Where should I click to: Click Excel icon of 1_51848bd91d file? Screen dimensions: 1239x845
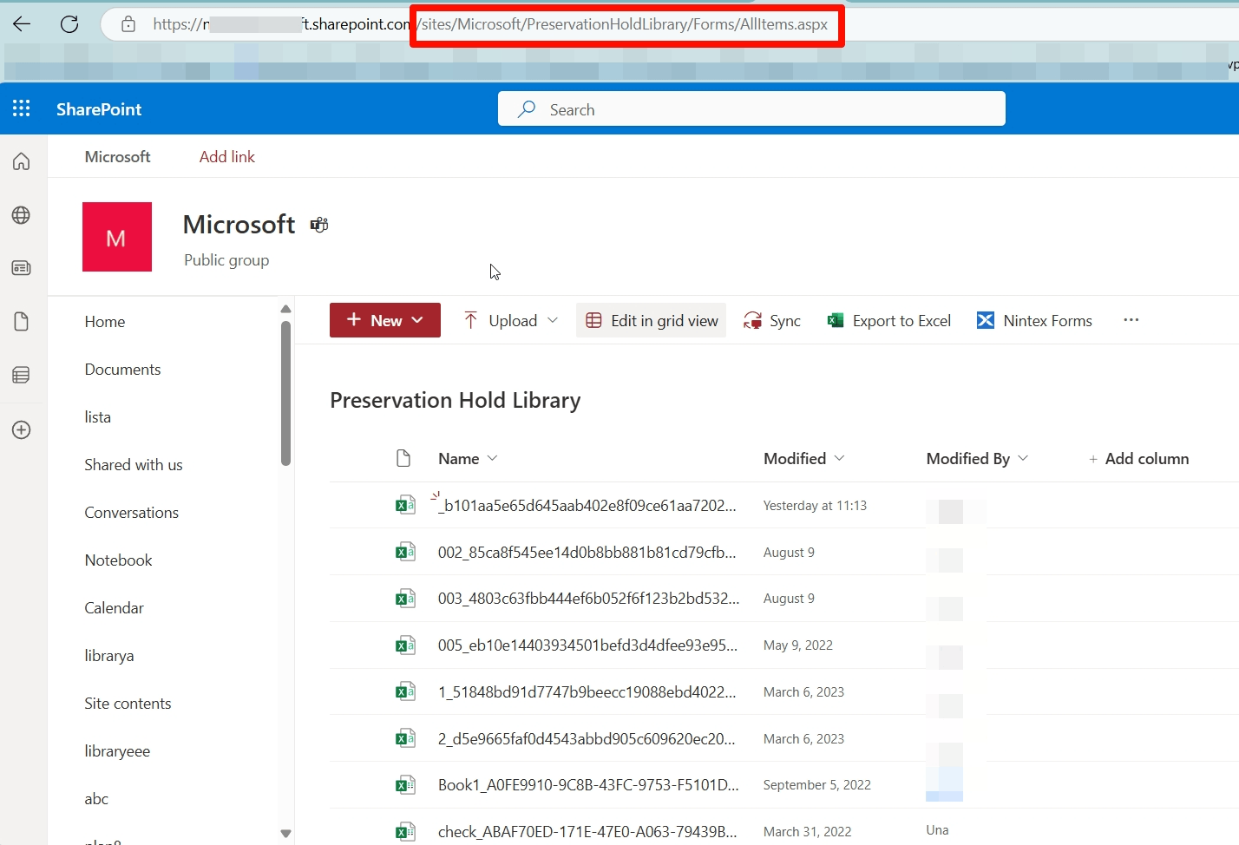click(405, 692)
